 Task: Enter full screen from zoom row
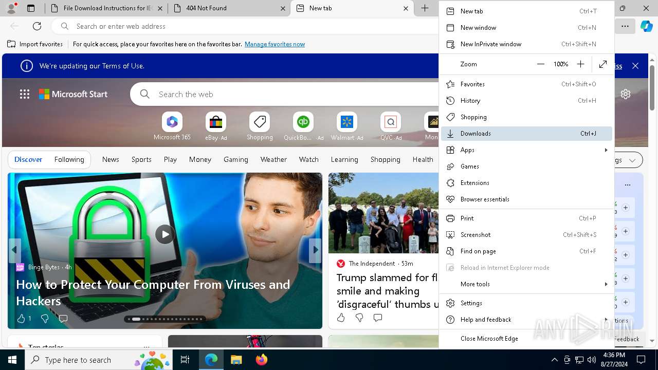pos(603,64)
